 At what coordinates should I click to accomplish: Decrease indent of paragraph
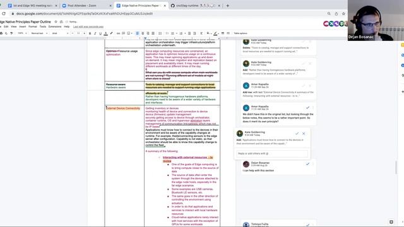pyautogui.click(x=189, y=33)
